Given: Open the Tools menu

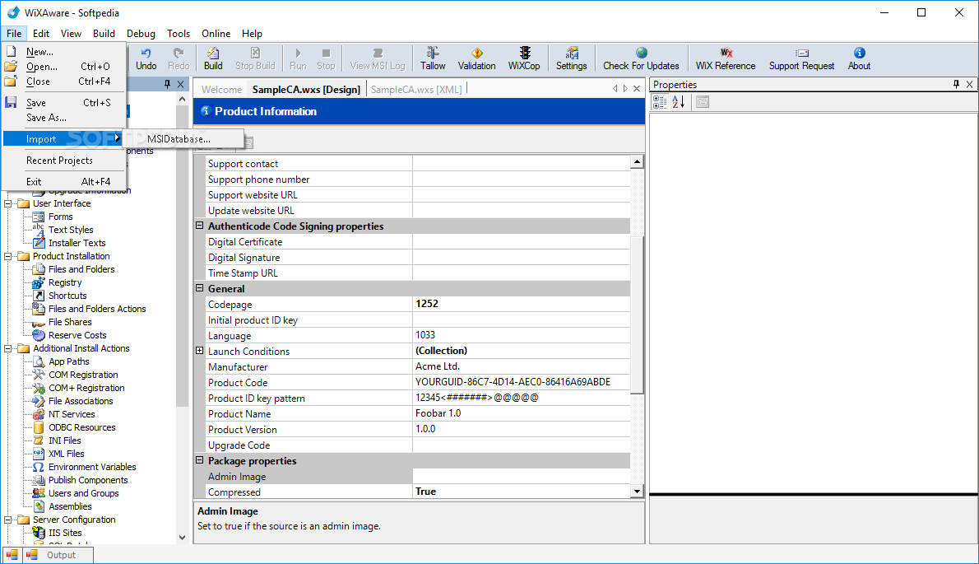Looking at the screenshot, I should (x=178, y=34).
